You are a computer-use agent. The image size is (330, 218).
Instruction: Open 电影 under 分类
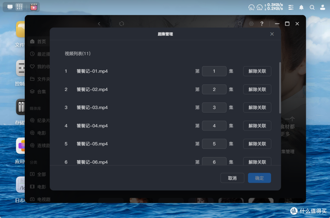point(39,187)
